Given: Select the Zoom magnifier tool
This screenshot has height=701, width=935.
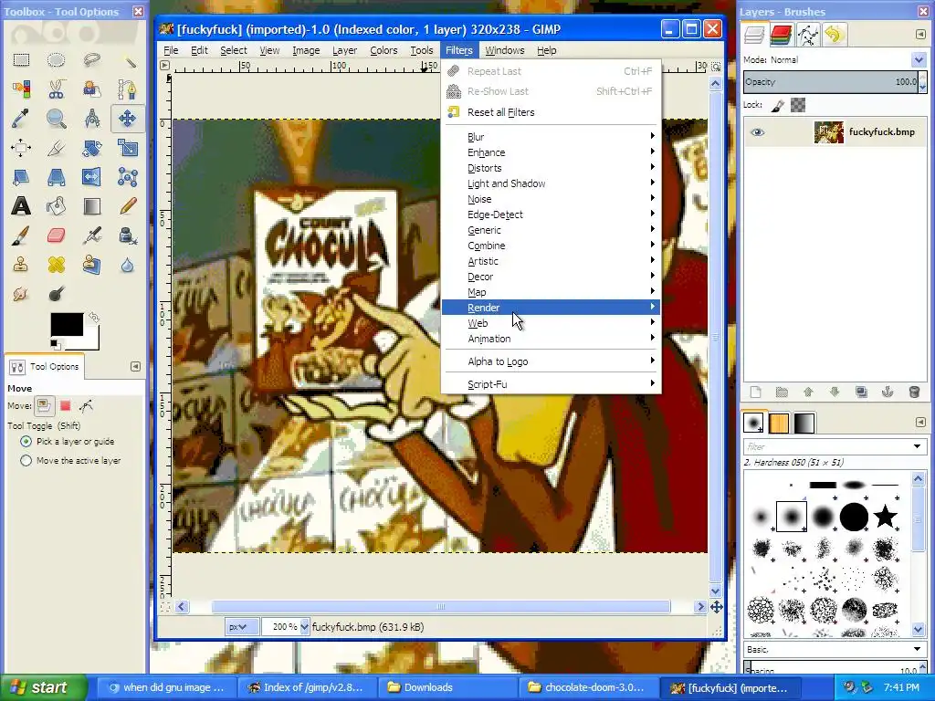Looking at the screenshot, I should coord(56,119).
